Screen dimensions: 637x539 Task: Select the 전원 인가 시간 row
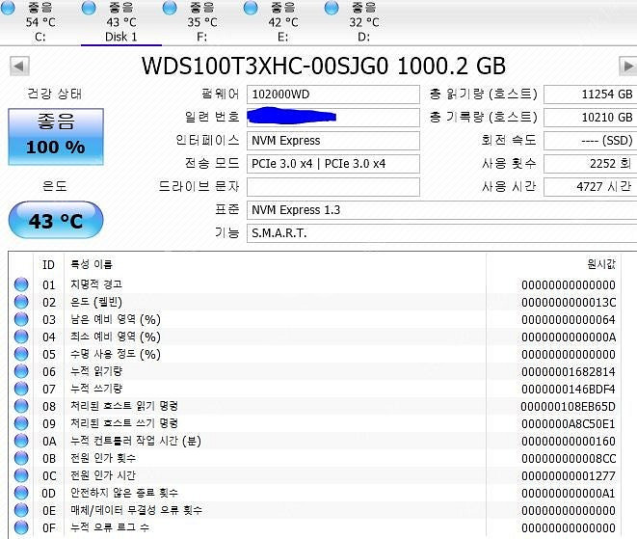click(x=313, y=475)
